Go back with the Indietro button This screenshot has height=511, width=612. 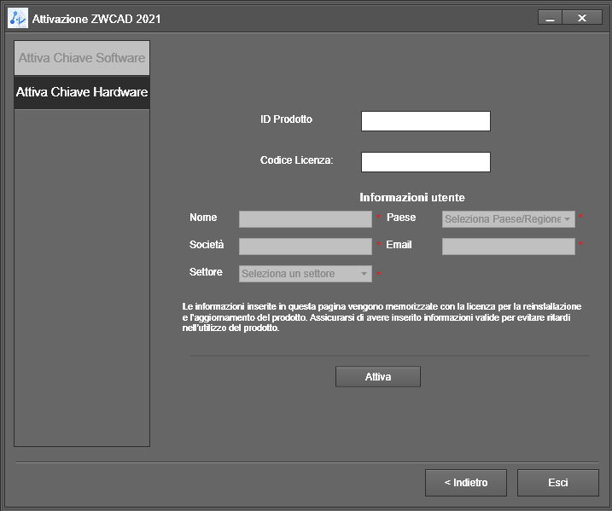[466, 483]
